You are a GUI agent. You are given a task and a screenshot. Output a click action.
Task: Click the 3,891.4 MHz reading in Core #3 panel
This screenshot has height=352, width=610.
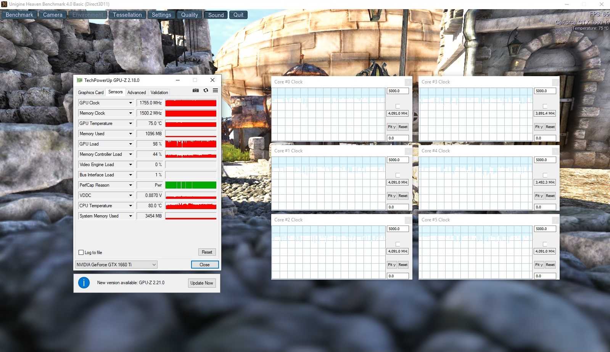pos(545,114)
